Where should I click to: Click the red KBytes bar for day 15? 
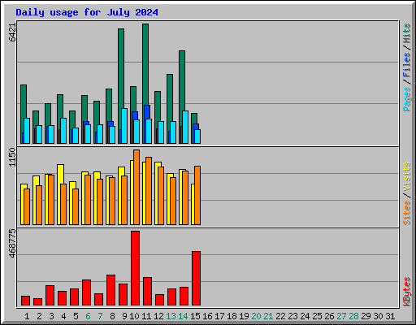coord(197,279)
